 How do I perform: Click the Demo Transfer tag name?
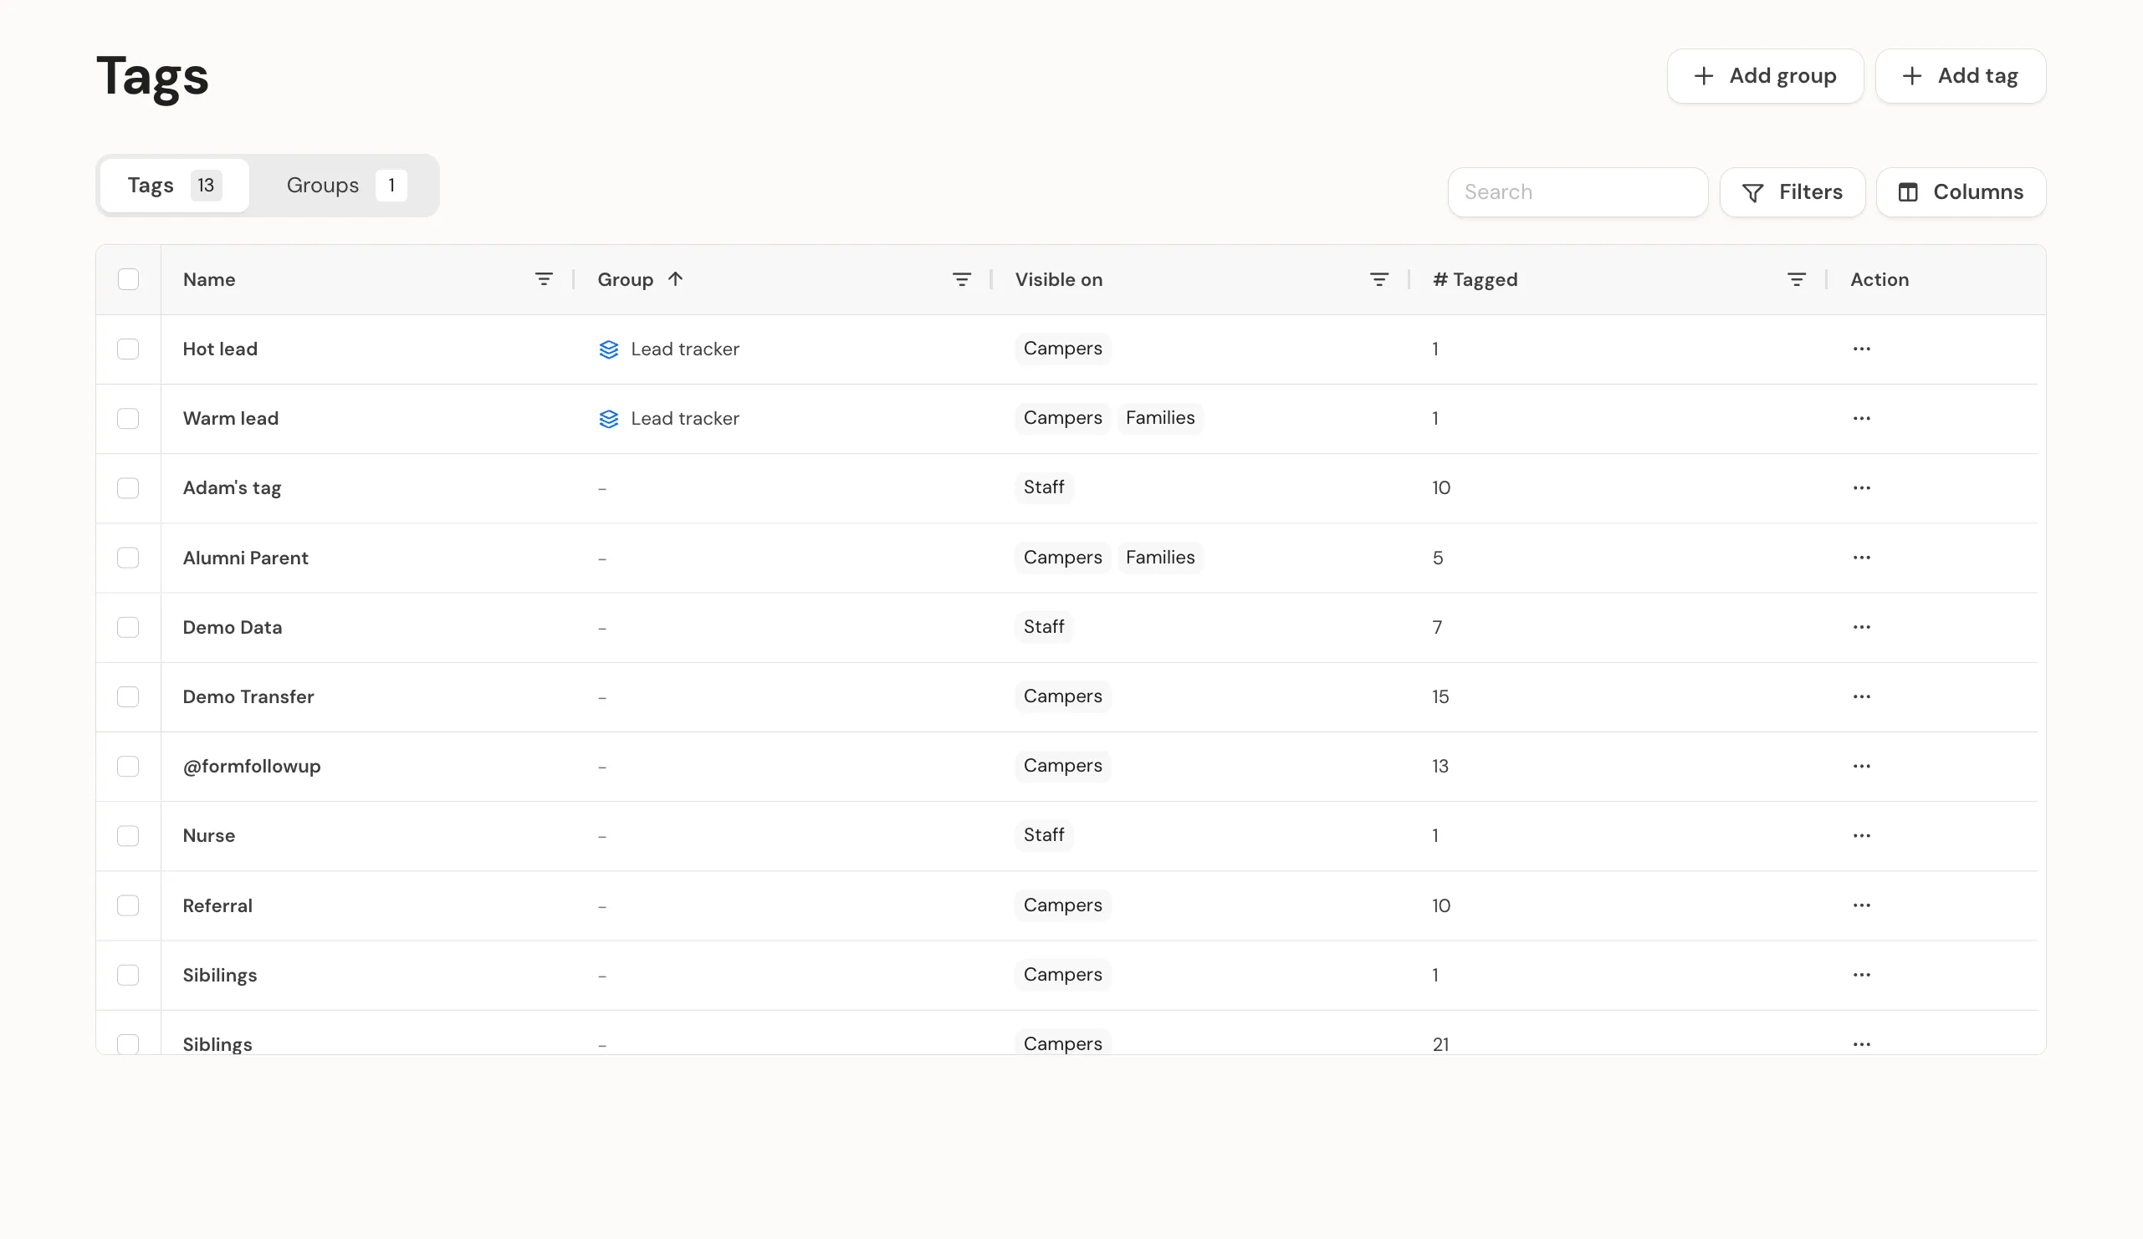tap(248, 698)
